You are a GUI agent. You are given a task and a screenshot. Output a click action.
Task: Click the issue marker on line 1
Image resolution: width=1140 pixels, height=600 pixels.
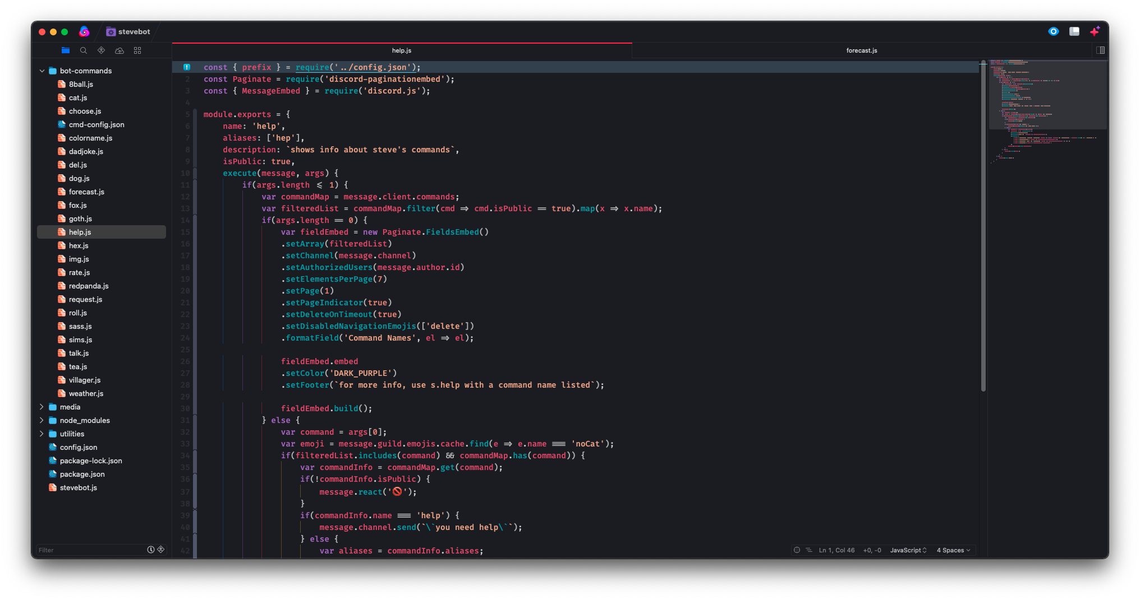187,67
